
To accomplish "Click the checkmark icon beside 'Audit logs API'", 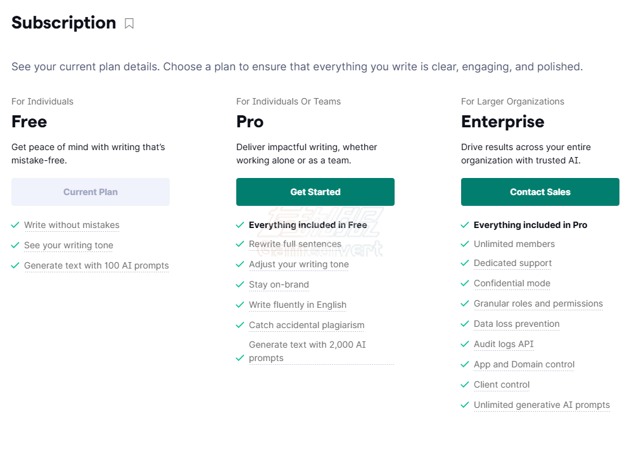I will (465, 344).
